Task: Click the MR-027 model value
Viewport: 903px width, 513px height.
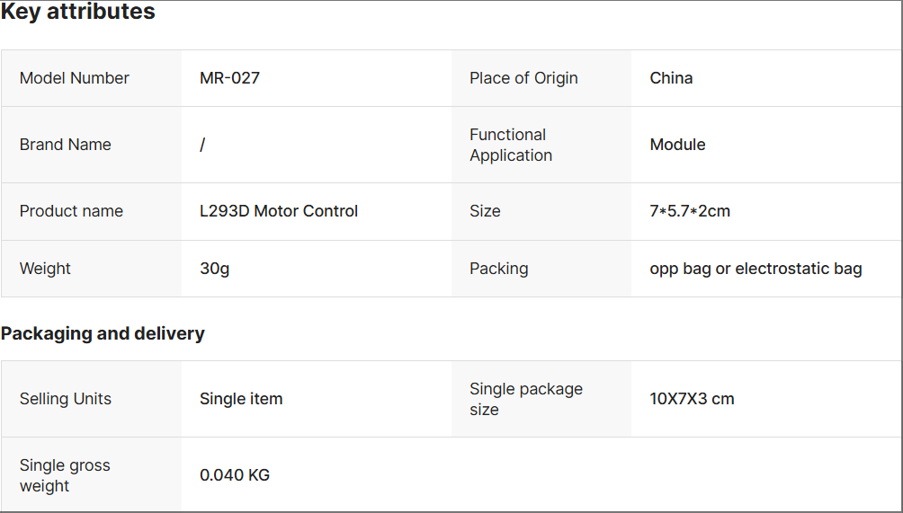Action: pyautogui.click(x=229, y=78)
